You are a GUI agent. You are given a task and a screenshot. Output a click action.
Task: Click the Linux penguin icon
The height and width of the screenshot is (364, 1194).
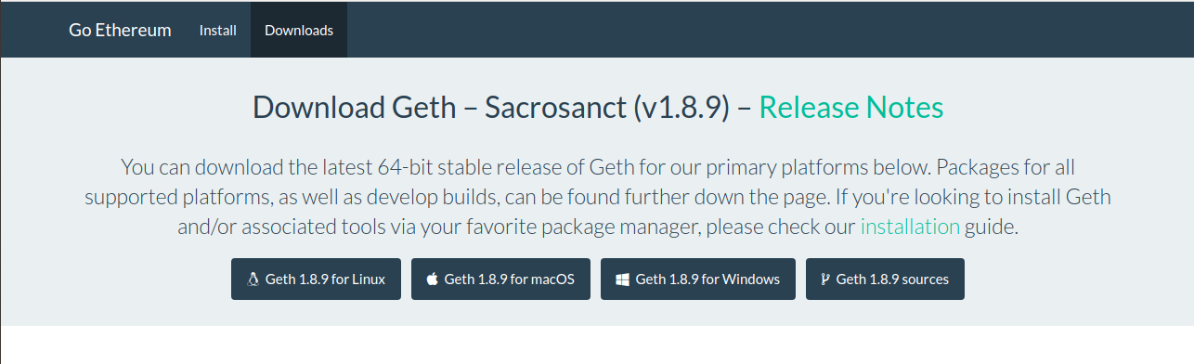coord(253,279)
